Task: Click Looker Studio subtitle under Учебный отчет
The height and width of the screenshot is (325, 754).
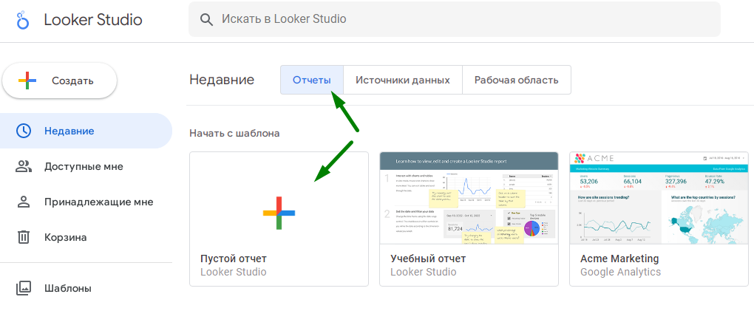Action: [x=423, y=272]
